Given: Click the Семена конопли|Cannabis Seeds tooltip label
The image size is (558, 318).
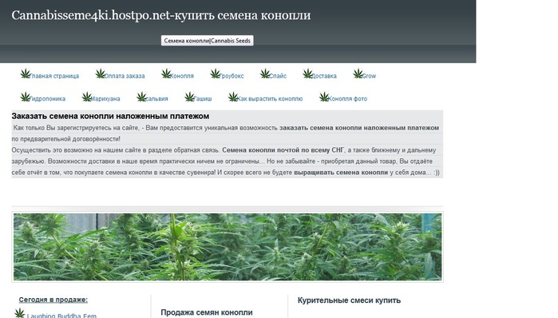Looking at the screenshot, I should (x=207, y=41).
